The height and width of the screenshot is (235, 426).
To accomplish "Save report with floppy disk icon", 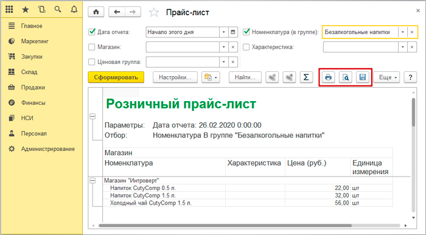I will tap(363, 77).
